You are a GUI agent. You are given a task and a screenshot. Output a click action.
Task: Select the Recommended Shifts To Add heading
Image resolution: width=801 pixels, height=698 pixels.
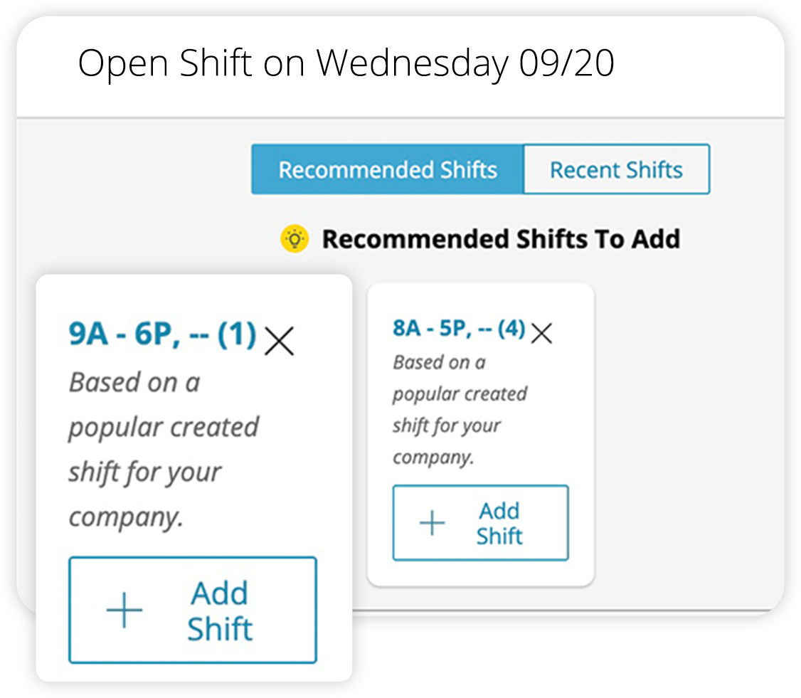501,238
